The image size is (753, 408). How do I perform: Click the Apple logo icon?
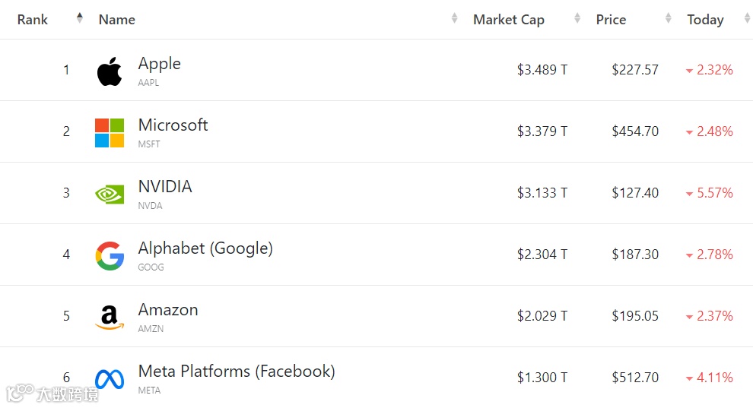(x=110, y=71)
